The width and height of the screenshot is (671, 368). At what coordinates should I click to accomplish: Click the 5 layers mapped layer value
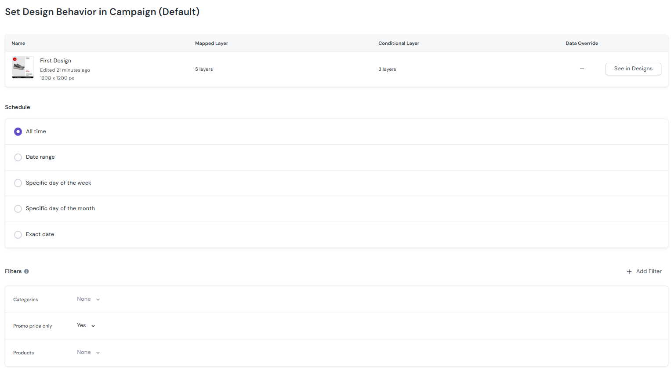coord(204,69)
